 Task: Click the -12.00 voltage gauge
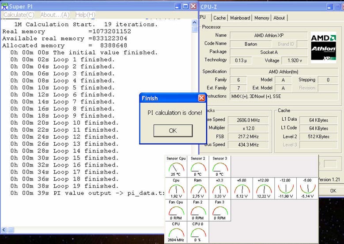pyautogui.click(x=286, y=188)
